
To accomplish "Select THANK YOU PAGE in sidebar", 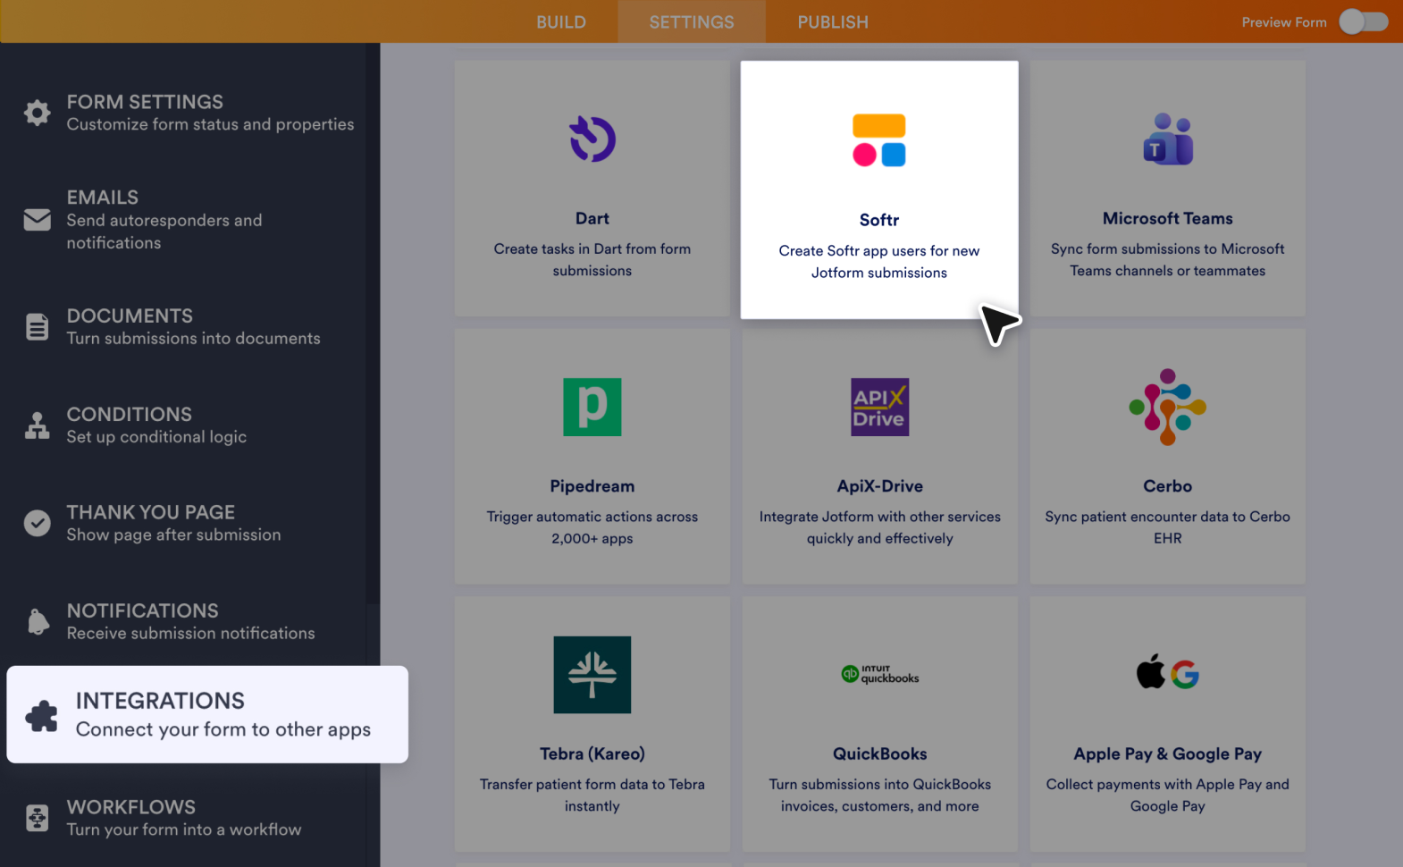I will [x=151, y=512].
